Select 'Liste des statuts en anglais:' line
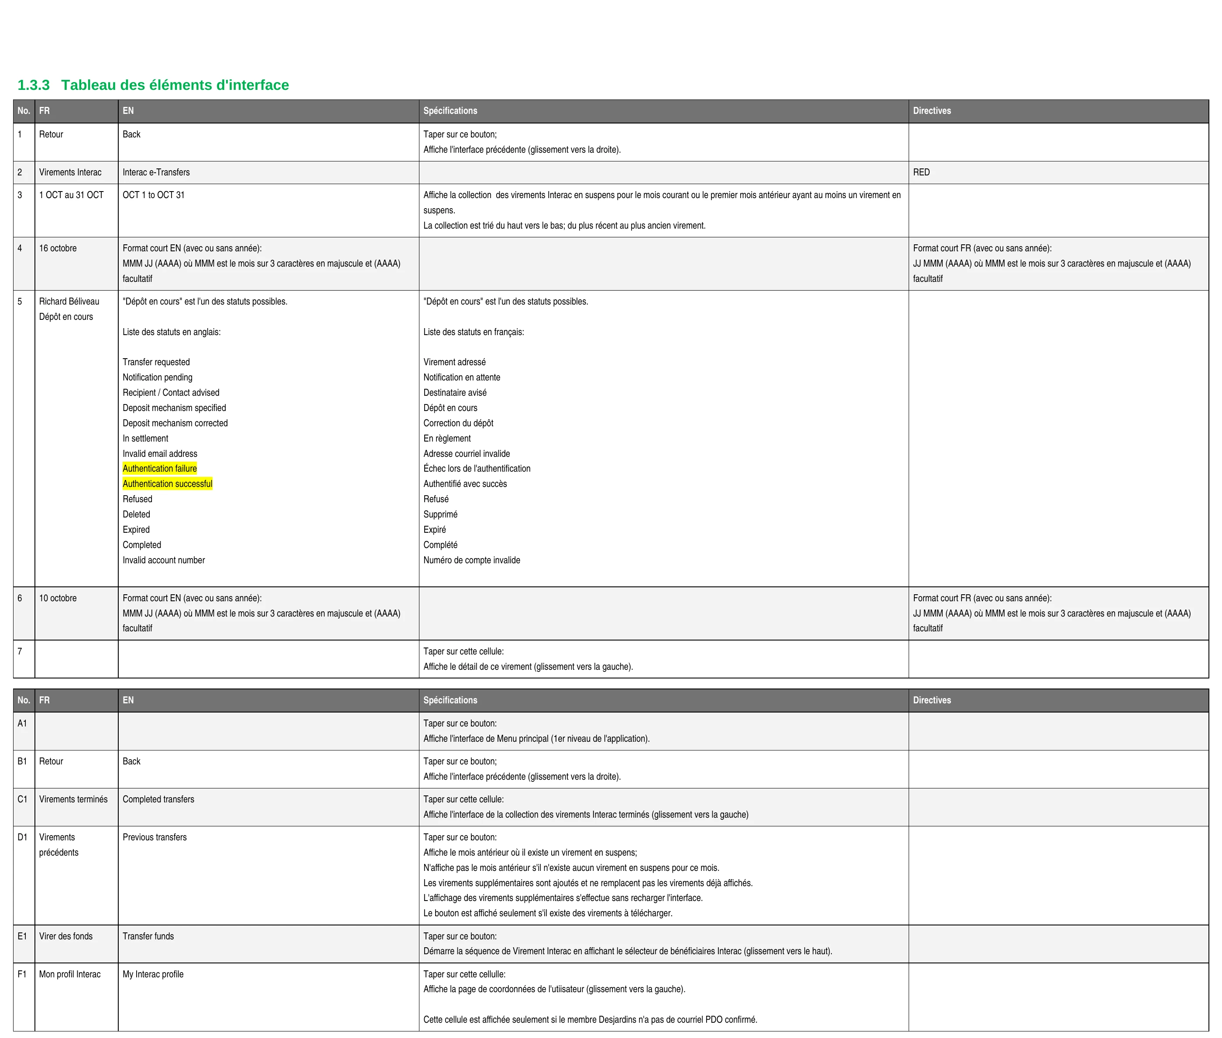Viewport: 1222px width, 1038px height. pyautogui.click(x=171, y=332)
